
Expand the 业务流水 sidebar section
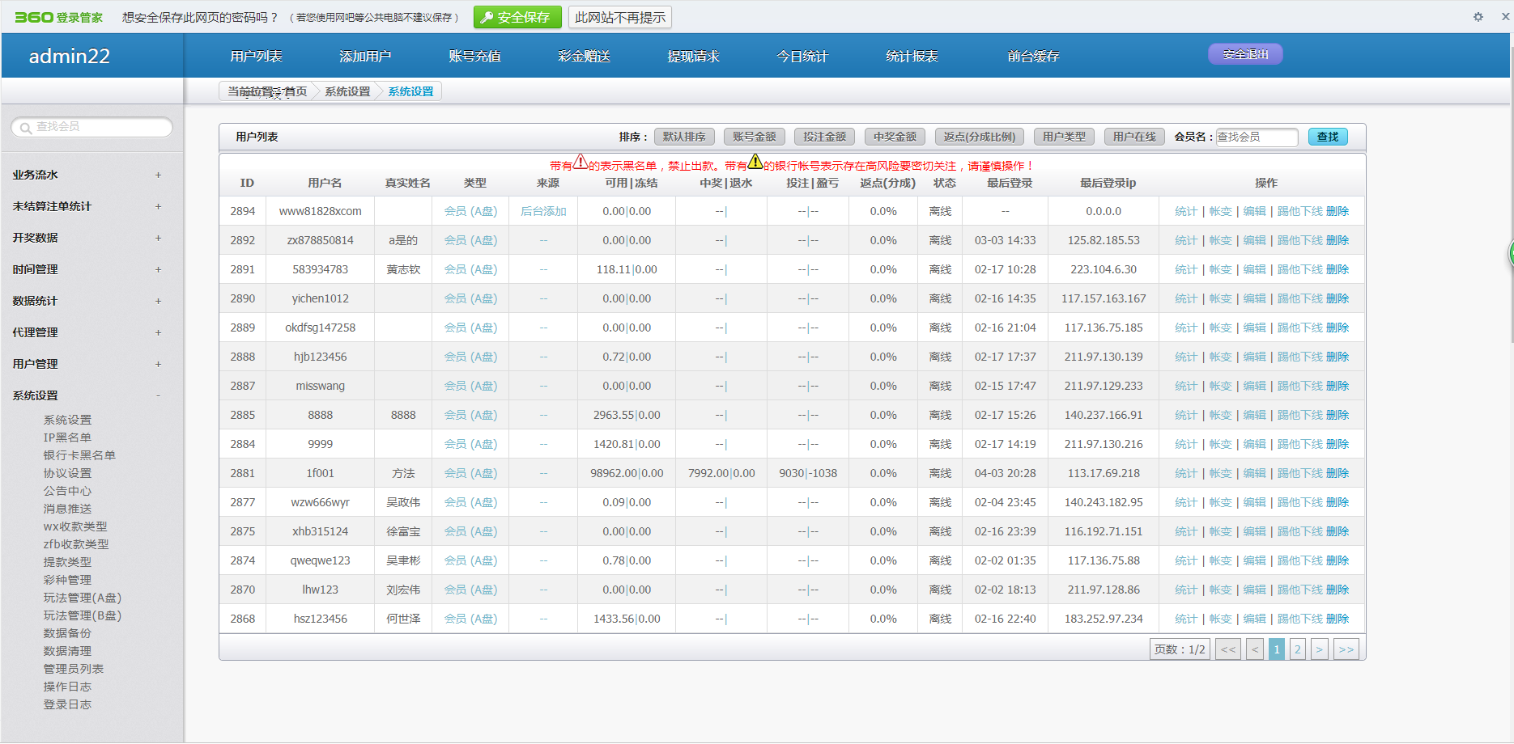point(158,175)
